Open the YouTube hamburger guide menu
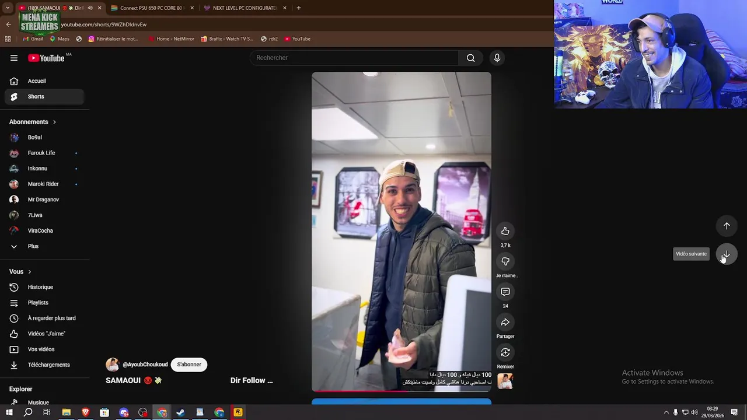 [14, 58]
